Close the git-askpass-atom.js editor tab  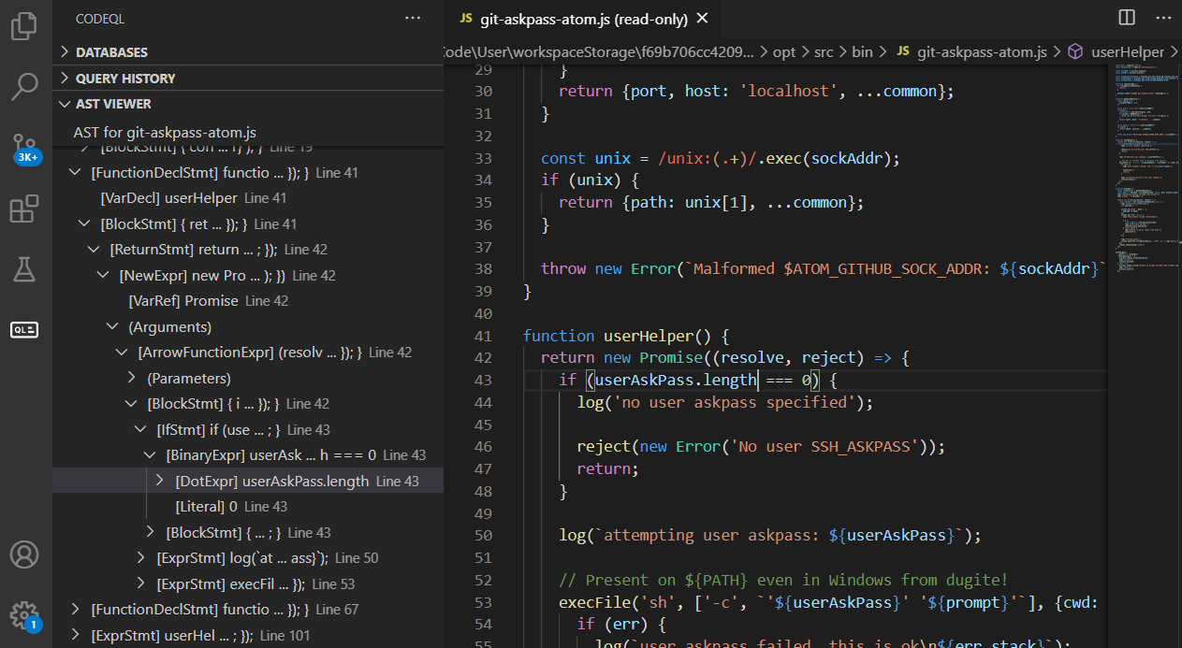pyautogui.click(x=702, y=17)
